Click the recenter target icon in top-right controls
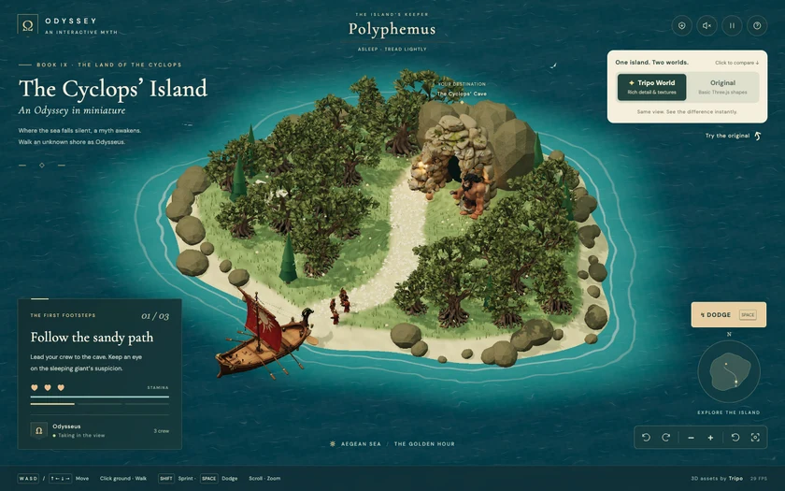The height and width of the screenshot is (491, 785). tap(681, 25)
